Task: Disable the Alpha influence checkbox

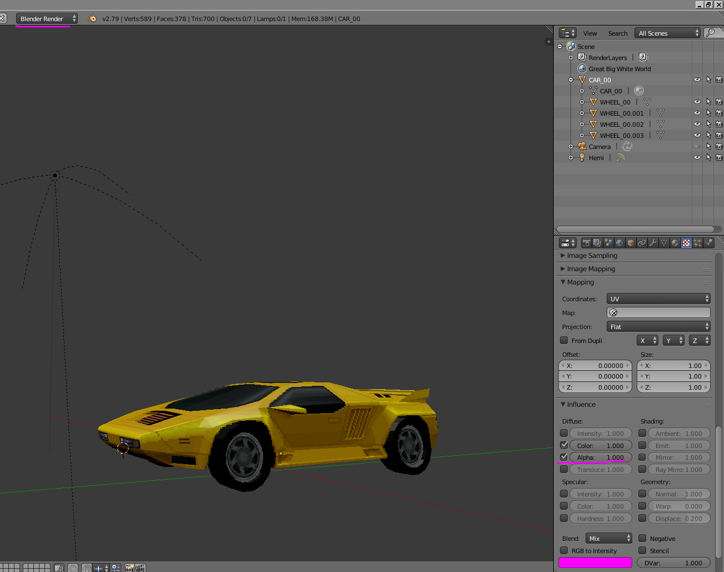Action: click(564, 457)
